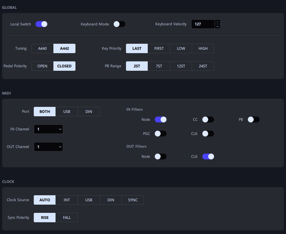This screenshot has height=234, width=286.
Task: Click the Keyboard Velocity value field
Action: coord(203,24)
